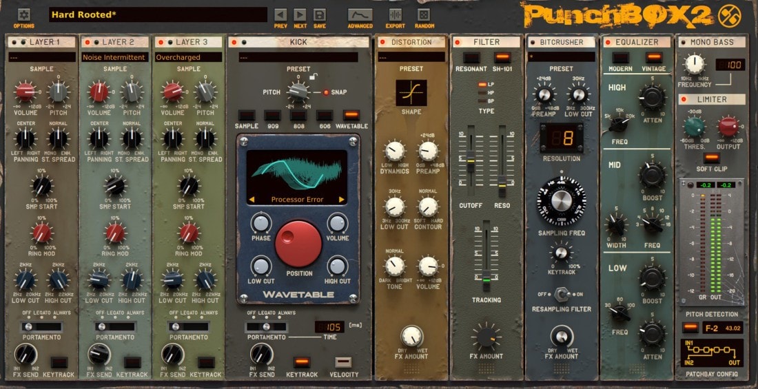The height and width of the screenshot is (389, 758).
Task: Click the Wavetable Phase knob
Action: coord(261,223)
